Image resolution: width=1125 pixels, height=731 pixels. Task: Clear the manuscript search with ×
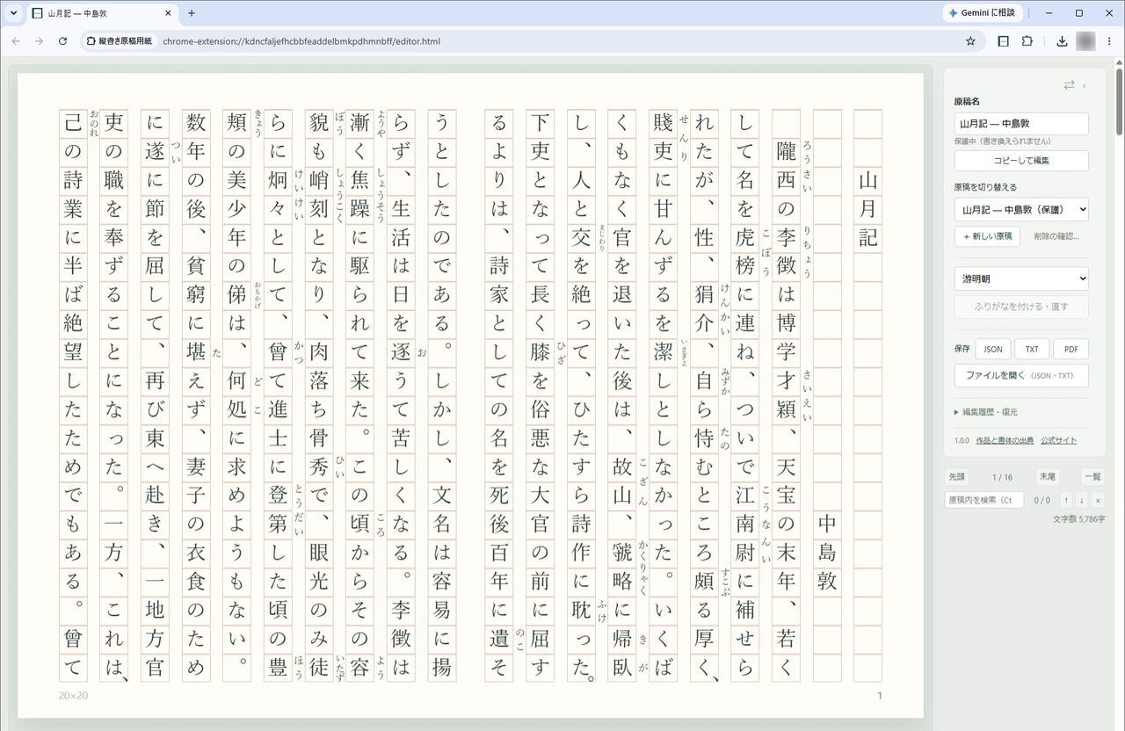(x=1098, y=500)
